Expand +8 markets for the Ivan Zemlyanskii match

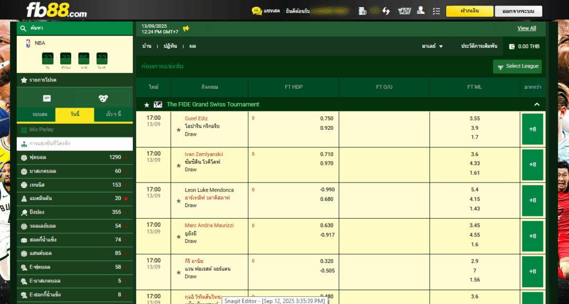(x=533, y=165)
